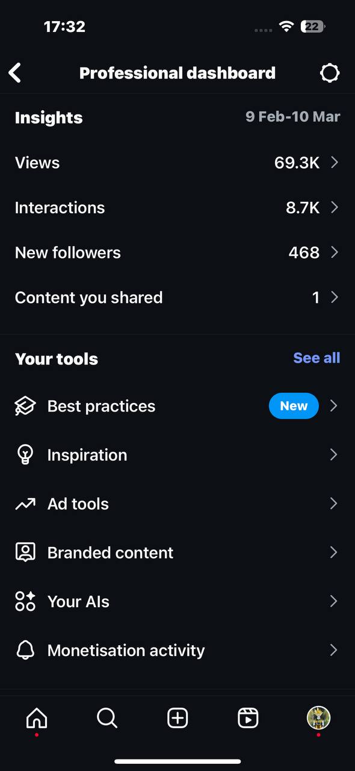Screen dimensions: 355x771
Task: Open the Content you shared row
Action: tap(177, 298)
